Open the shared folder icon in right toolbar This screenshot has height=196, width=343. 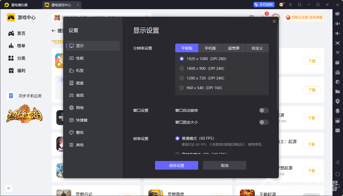[x=337, y=92]
